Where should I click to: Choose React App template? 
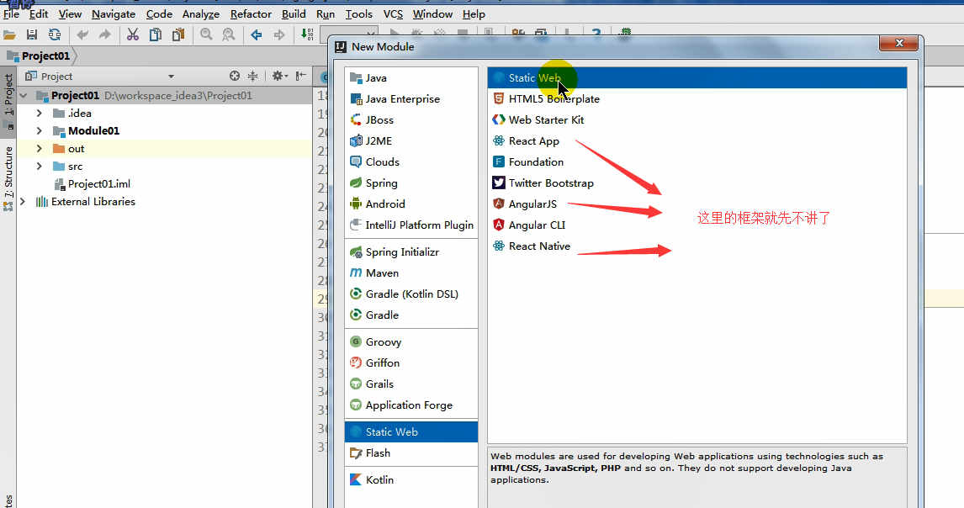point(697,140)
